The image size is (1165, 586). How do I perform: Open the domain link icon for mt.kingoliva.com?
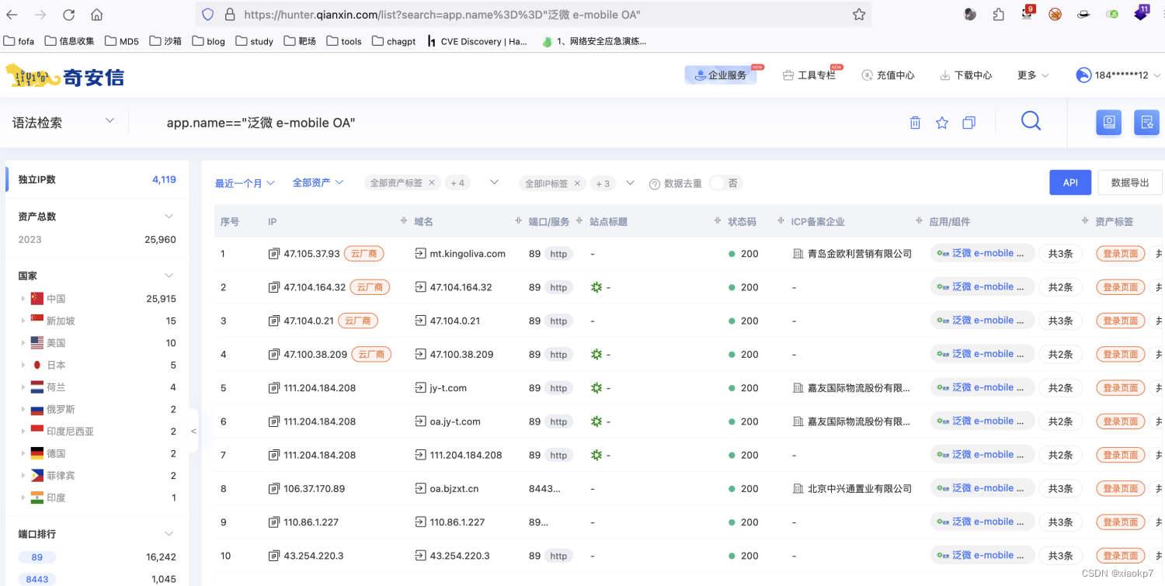click(420, 254)
